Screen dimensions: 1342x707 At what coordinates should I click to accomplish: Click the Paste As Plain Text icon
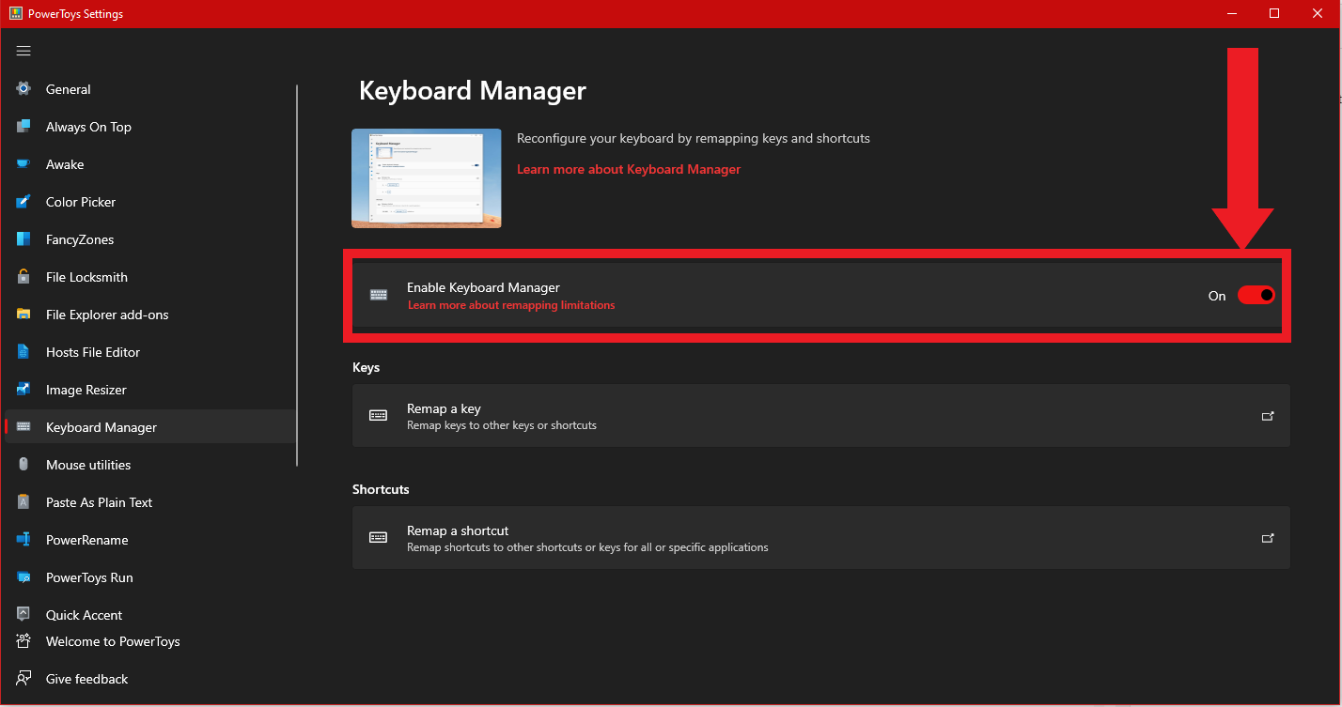point(23,502)
